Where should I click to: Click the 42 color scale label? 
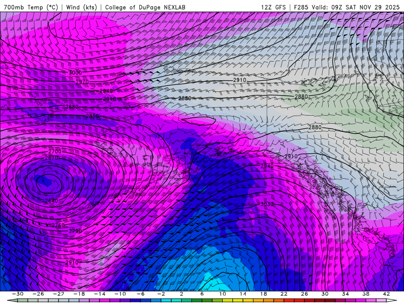(x=386, y=294)
